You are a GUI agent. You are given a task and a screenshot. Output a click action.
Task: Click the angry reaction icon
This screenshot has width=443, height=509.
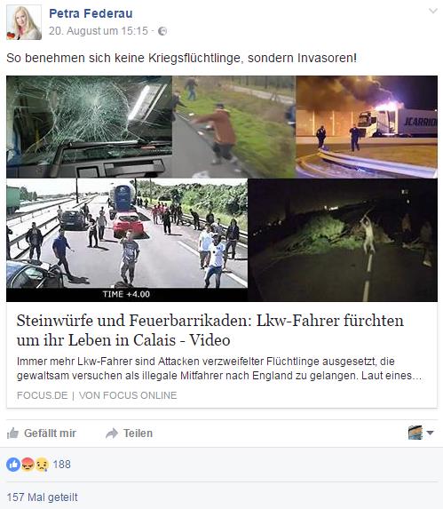click(28, 465)
